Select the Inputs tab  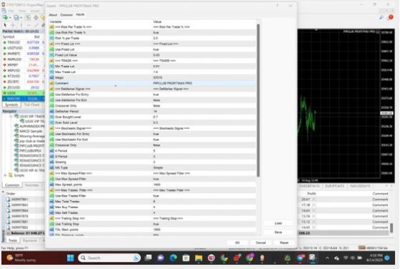pos(80,14)
